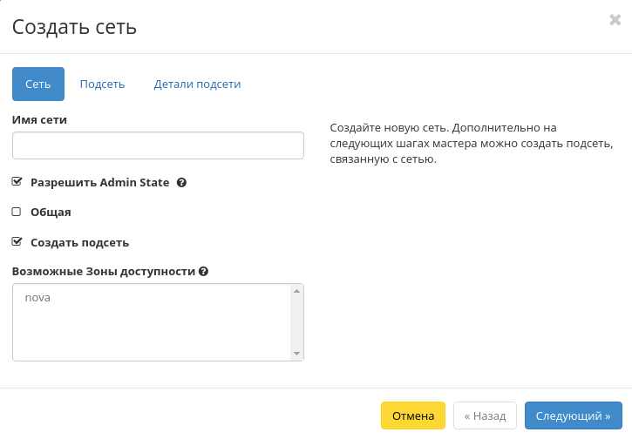Click the « Назад button
Image resolution: width=632 pixels, height=439 pixels.
[485, 416]
